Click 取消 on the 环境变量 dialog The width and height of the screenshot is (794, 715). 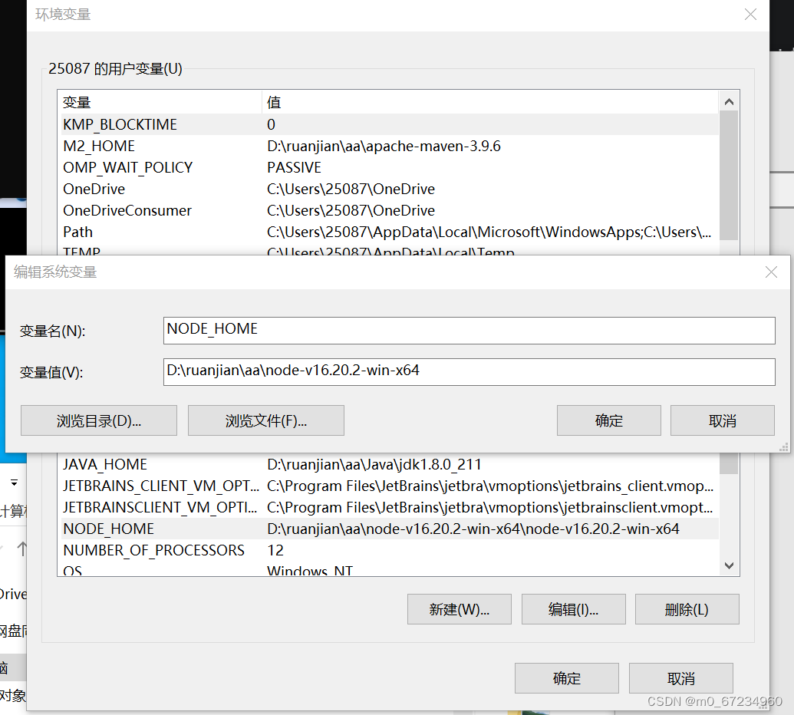coord(680,678)
